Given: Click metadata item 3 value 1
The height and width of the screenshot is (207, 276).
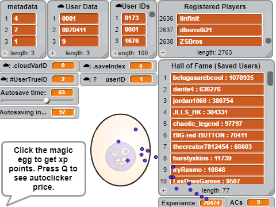Looking at the screenshot, I should coord(24,41).
